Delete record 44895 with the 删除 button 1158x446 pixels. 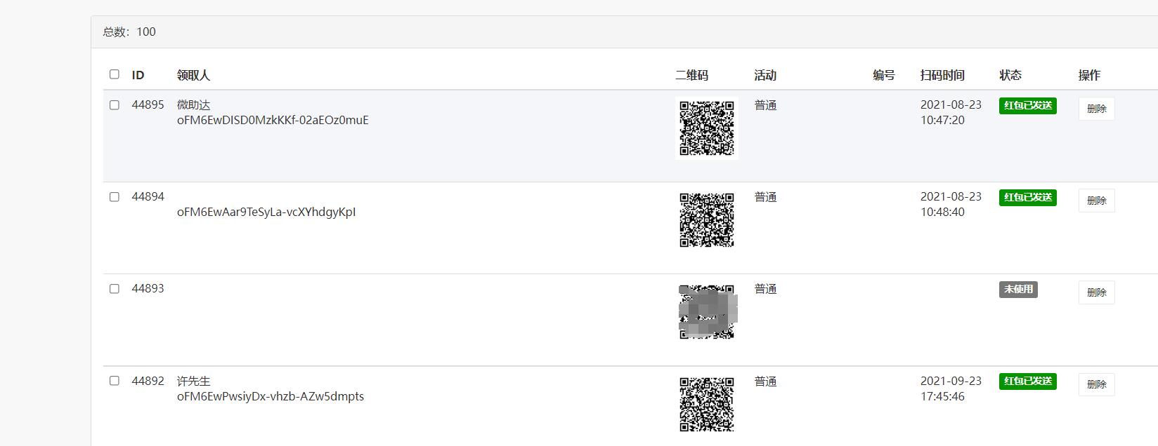(1096, 109)
